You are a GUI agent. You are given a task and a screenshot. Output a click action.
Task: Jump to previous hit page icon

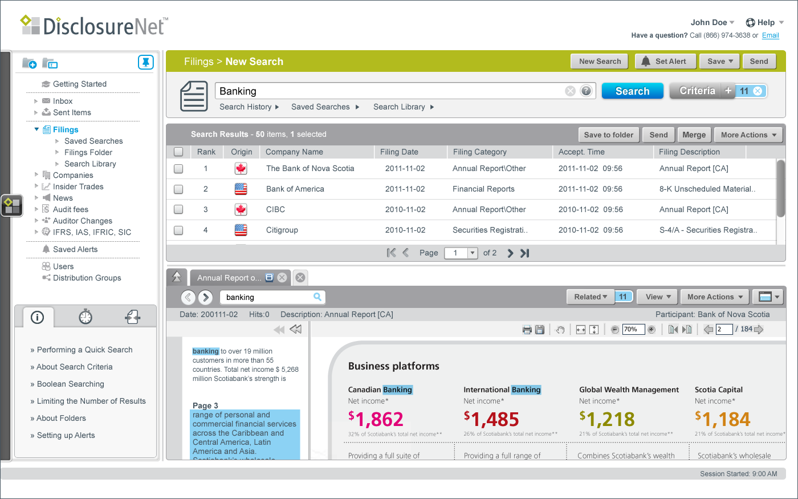click(x=673, y=330)
